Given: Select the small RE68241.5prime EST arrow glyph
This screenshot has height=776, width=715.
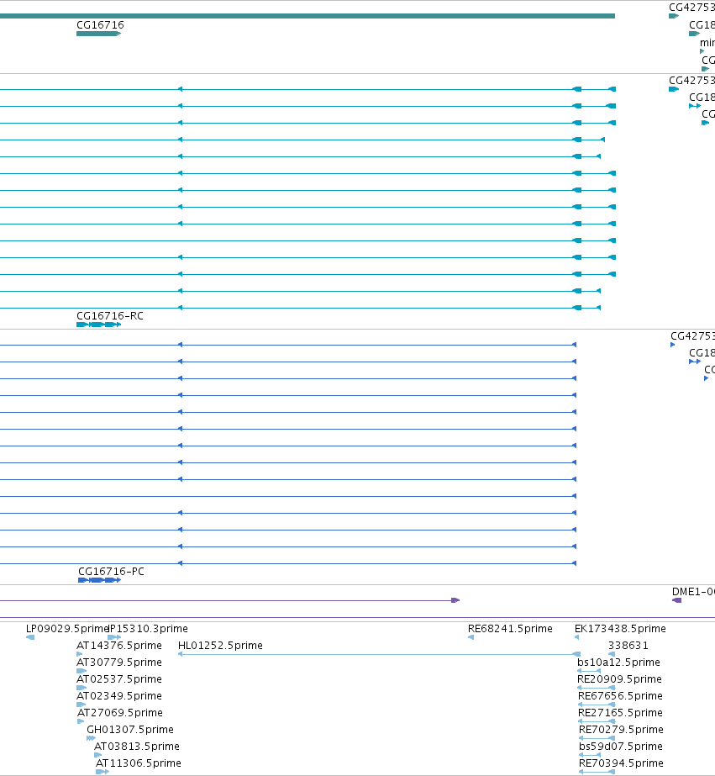Looking at the screenshot, I should 471,637.
